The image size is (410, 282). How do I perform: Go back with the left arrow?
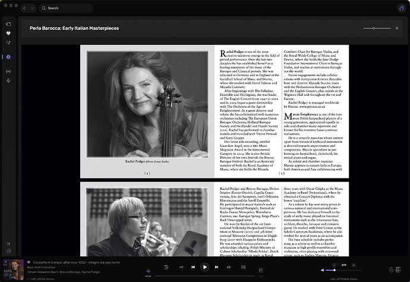pyautogui.click(x=24, y=8)
